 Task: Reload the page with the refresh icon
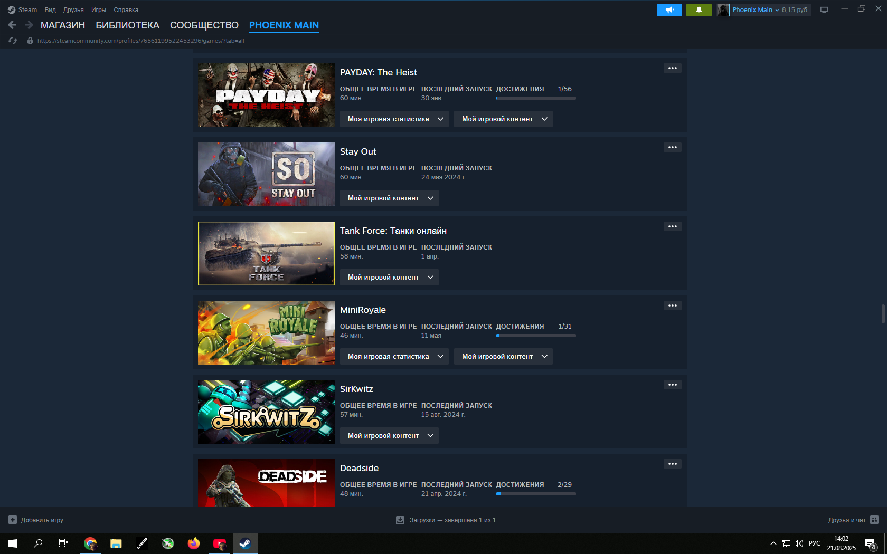click(13, 41)
